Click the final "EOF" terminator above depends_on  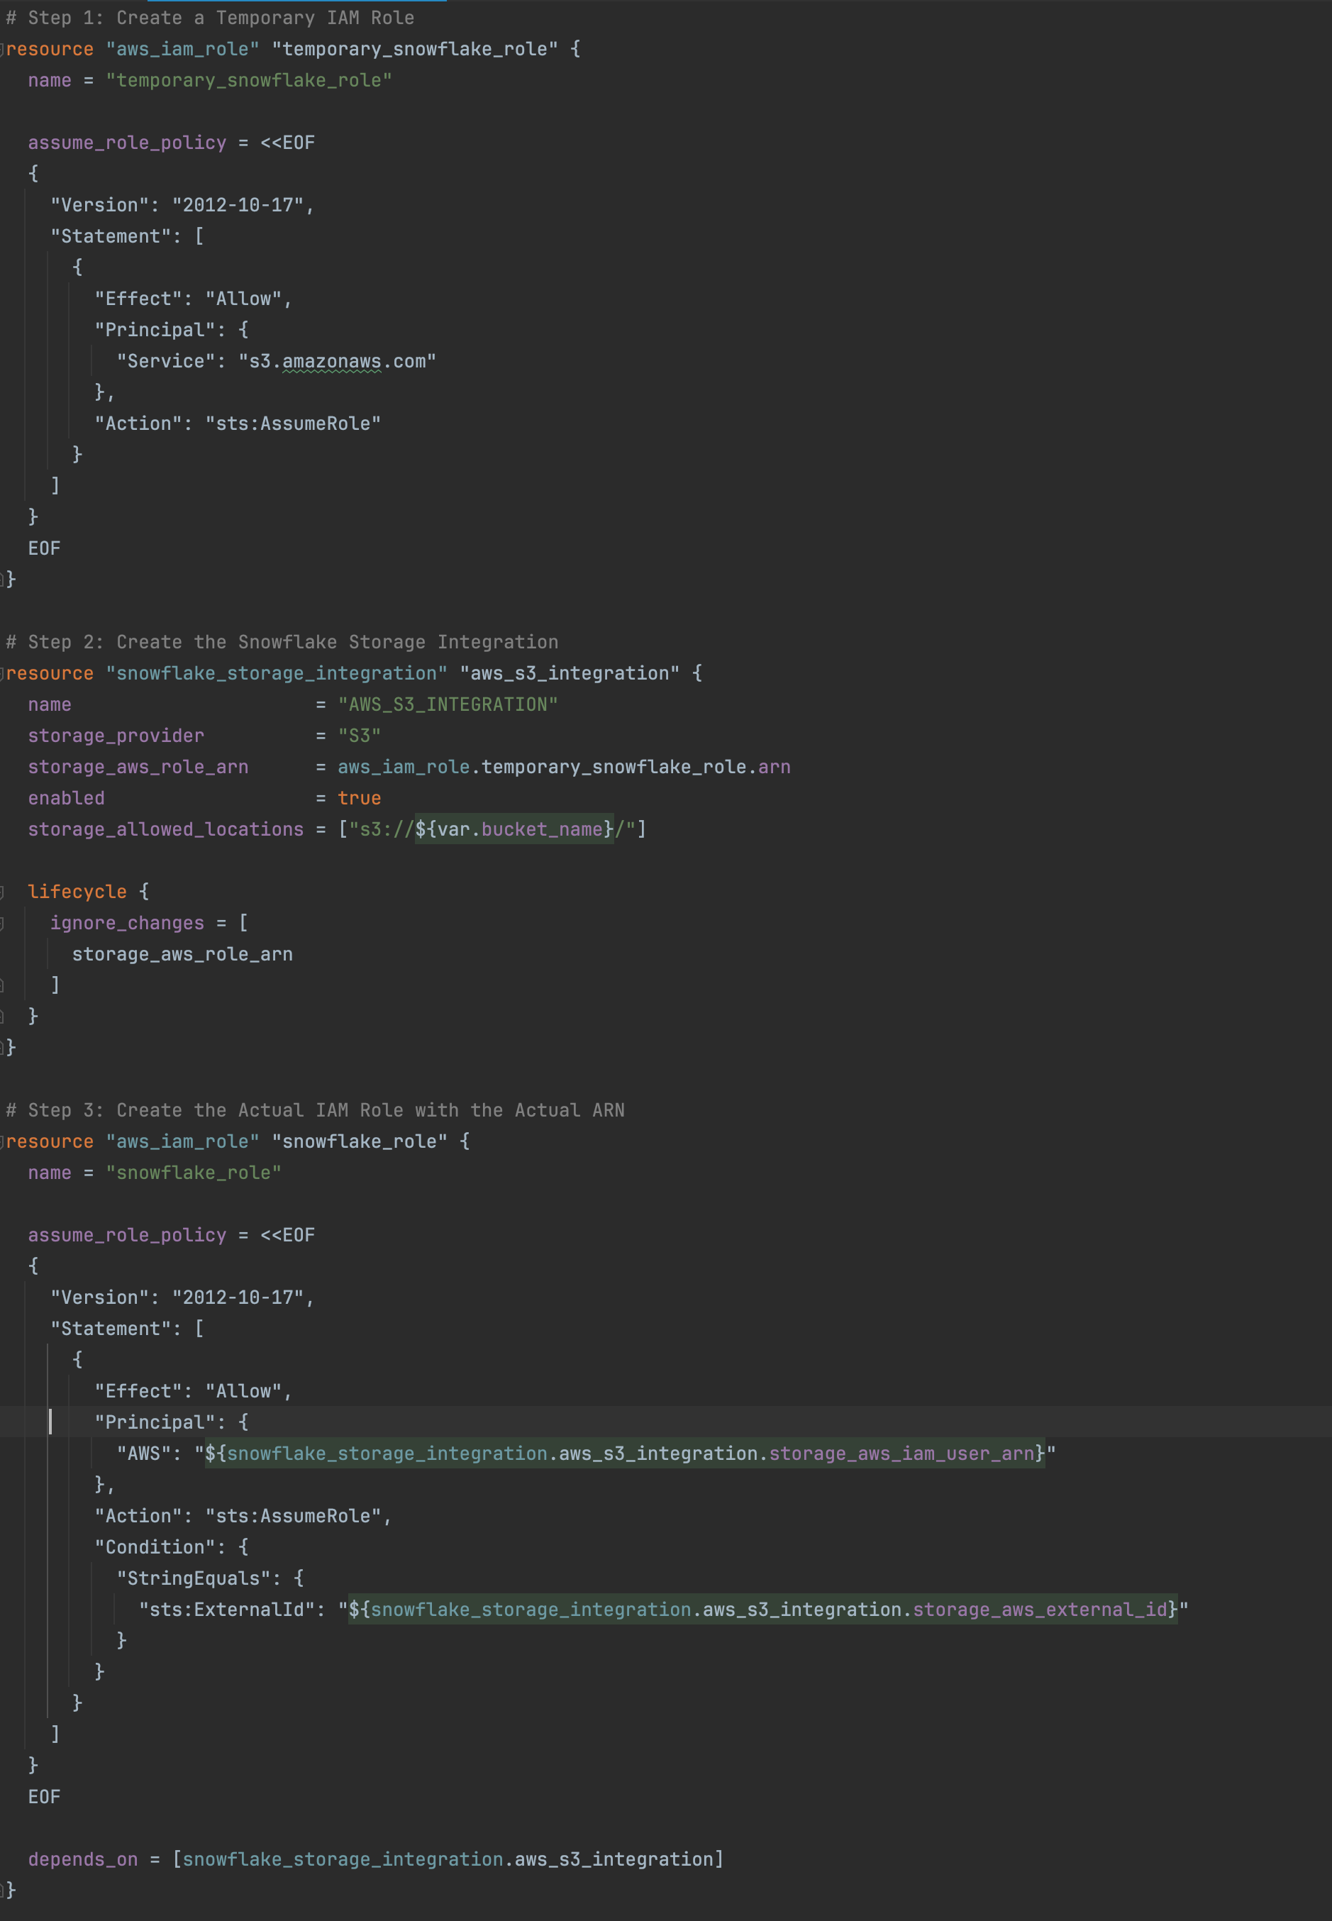point(44,1797)
